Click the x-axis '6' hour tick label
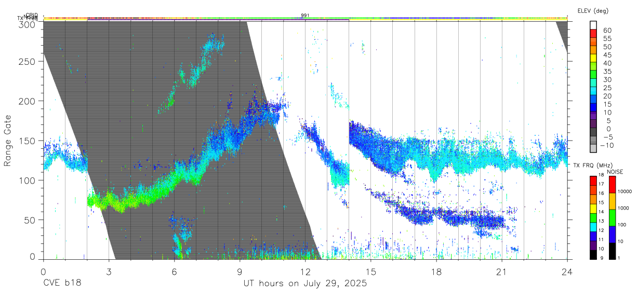The height and width of the screenshot is (294, 638). [x=175, y=271]
